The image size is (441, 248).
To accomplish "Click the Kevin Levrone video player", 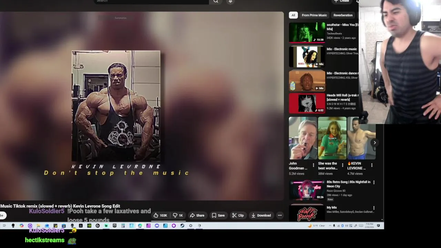I will 142,106.
